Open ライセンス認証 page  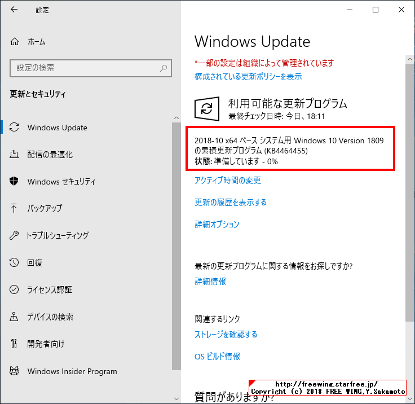(x=50, y=289)
